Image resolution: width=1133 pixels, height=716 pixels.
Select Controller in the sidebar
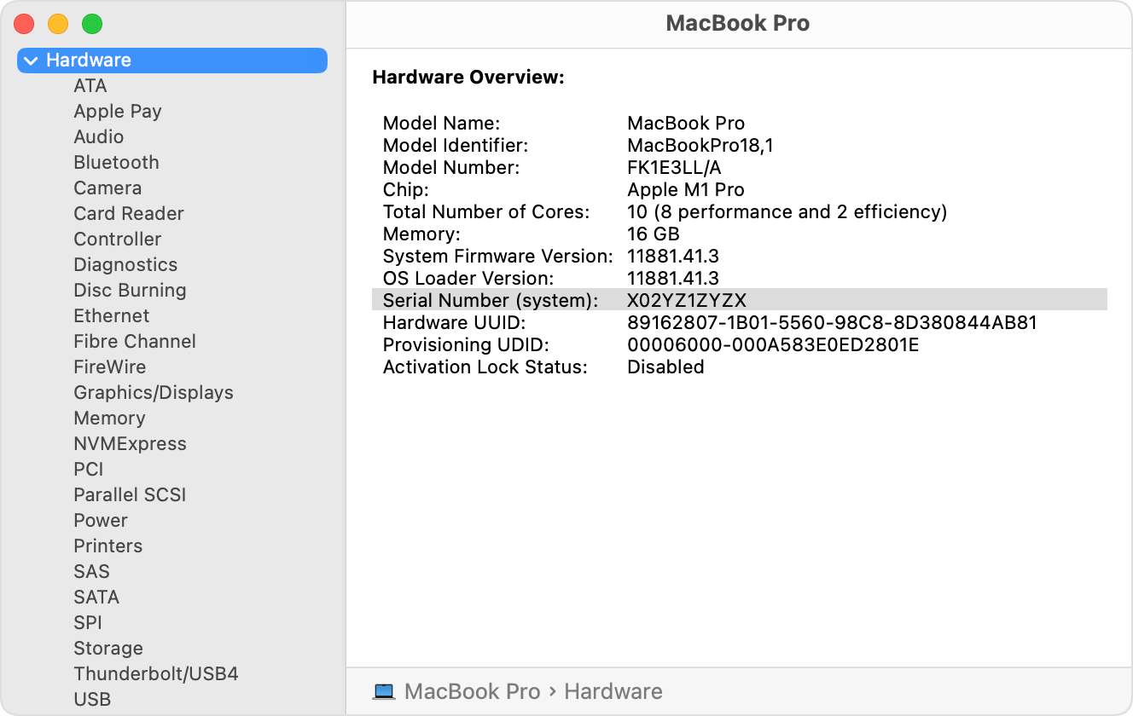[118, 240]
